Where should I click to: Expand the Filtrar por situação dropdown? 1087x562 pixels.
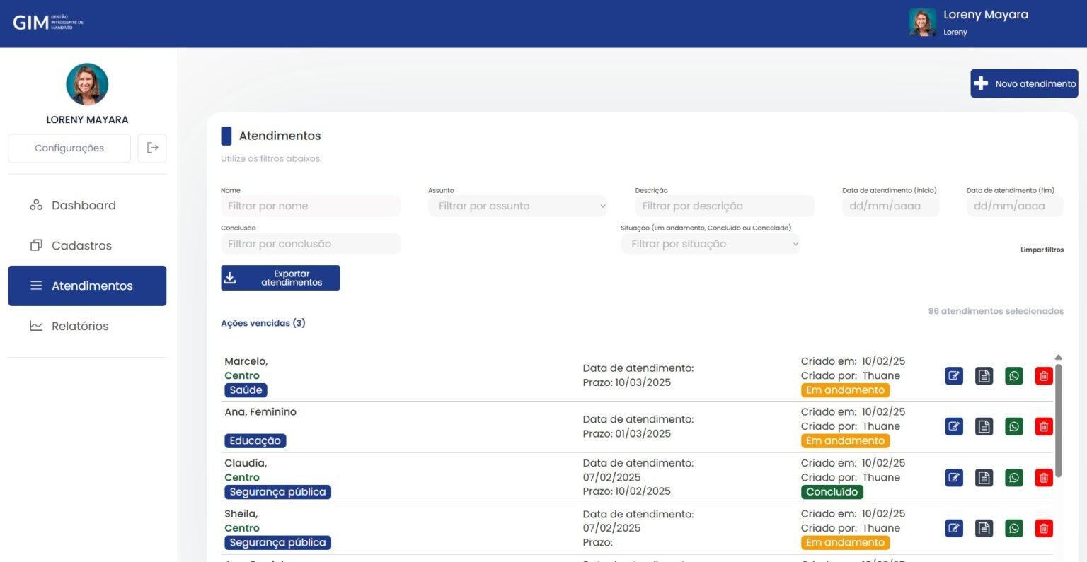[x=710, y=244]
